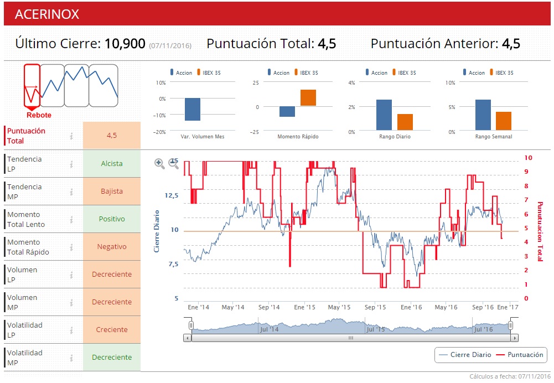The height and width of the screenshot is (383, 554).
Task: Click the Positivo value cell
Action: coord(112,219)
